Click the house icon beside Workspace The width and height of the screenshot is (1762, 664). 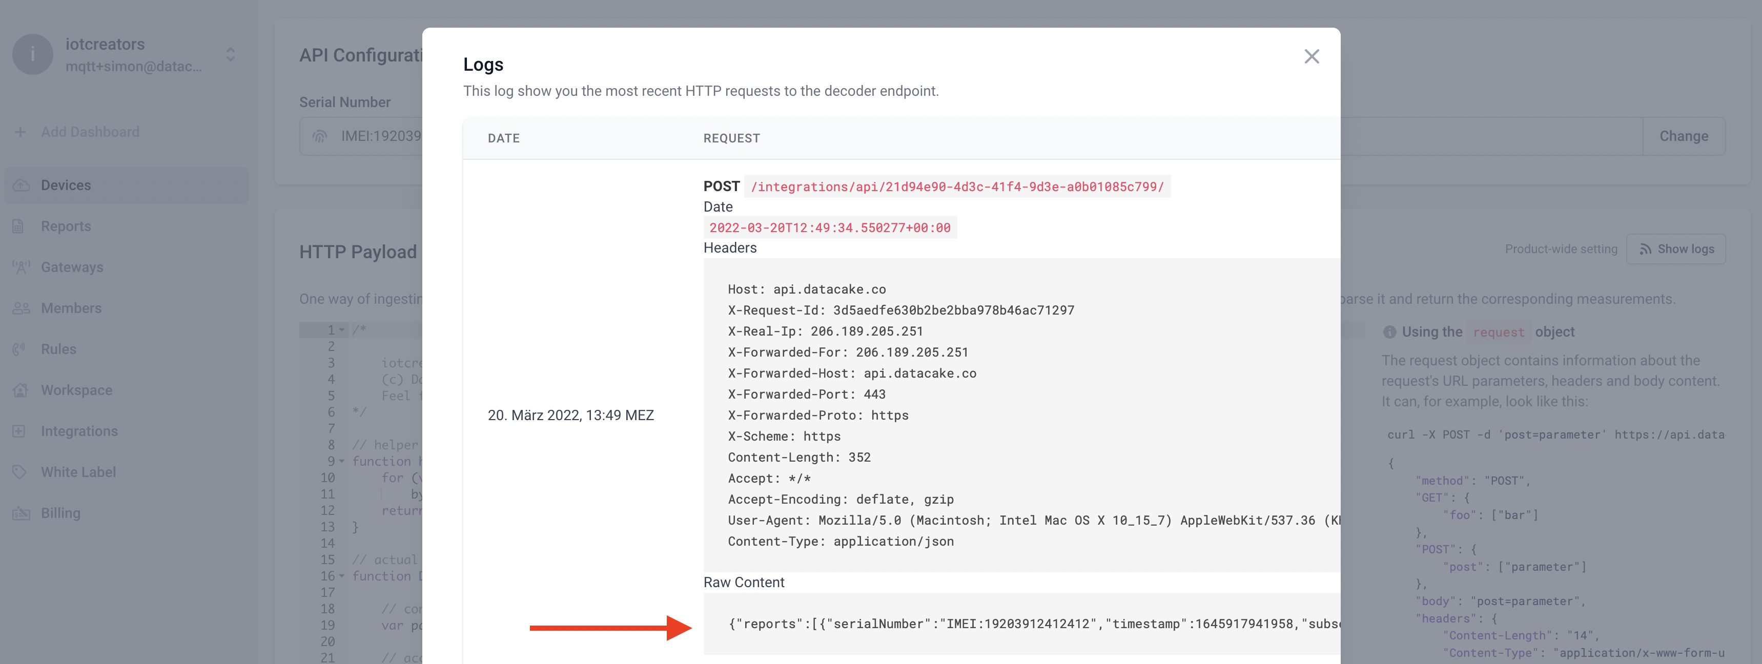pyautogui.click(x=21, y=390)
